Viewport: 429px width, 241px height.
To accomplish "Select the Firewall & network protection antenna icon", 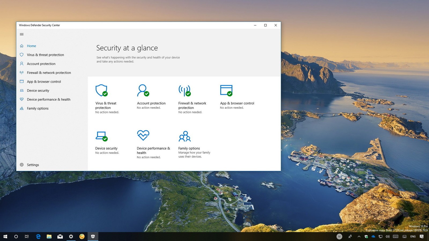I will pyautogui.click(x=184, y=91).
